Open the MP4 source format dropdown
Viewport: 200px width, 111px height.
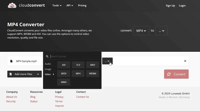click(141, 31)
